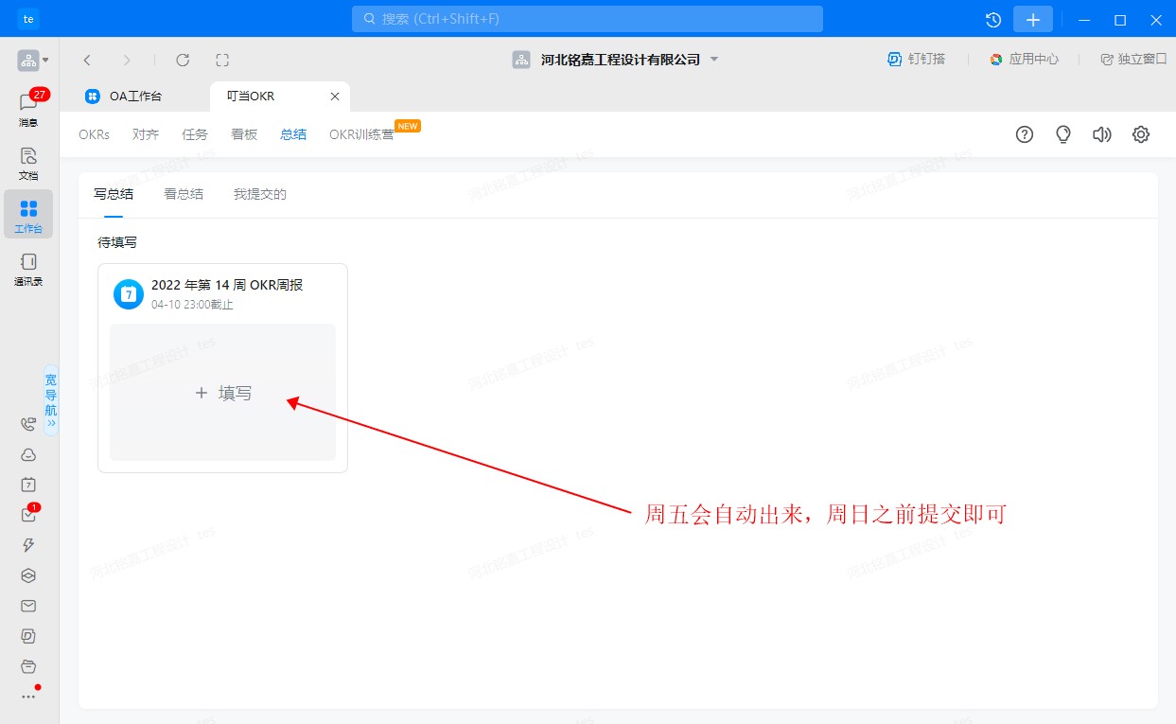Viewport: 1176px width, 724px height.
Task: Click the 填写 button for the weekly report
Action: [x=223, y=393]
